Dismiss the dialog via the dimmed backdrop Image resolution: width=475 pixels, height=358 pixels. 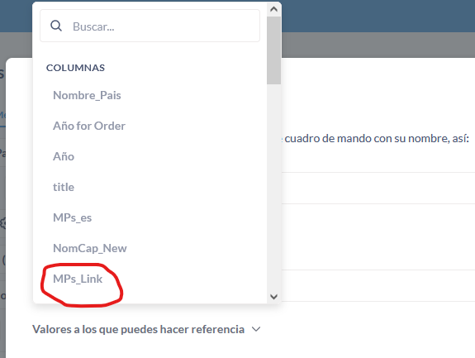378,45
